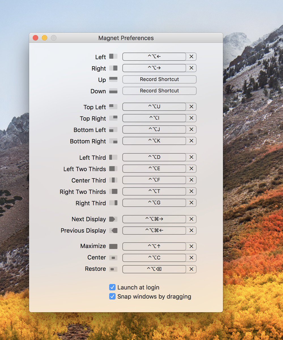Click the Right Two Thirds layout icon
Image resolution: width=283 pixels, height=340 pixels.
point(113,191)
